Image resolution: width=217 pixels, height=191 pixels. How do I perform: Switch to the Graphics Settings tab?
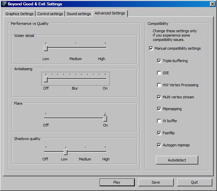point(19,14)
